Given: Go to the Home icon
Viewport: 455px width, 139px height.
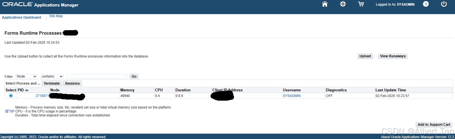Looking at the screenshot, I should [325, 4].
